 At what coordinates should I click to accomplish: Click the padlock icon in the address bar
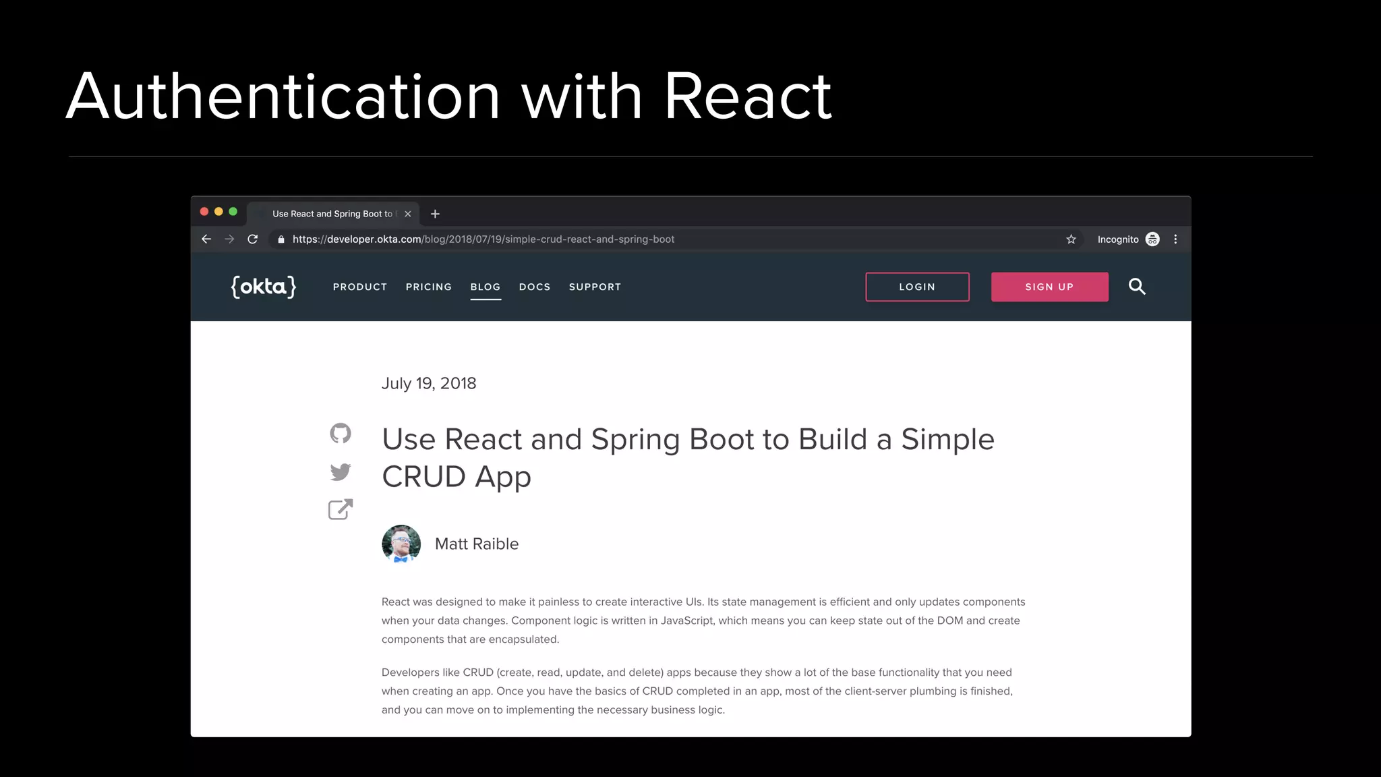pyautogui.click(x=281, y=239)
